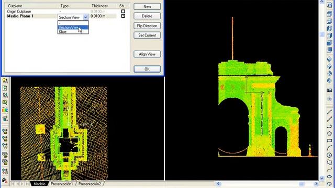Click the New cutplane button
Viewport: 335px width, 188px height.
[x=147, y=7]
